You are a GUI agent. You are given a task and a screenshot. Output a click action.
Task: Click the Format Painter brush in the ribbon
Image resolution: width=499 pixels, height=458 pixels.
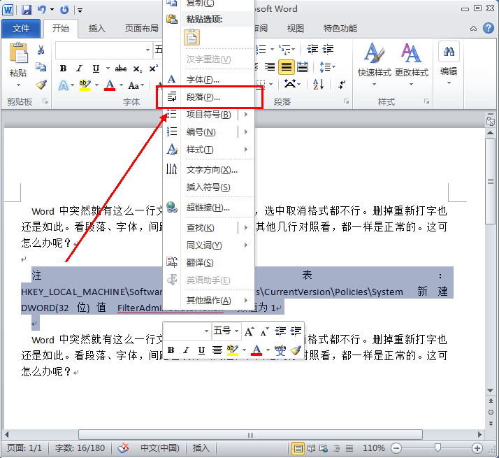pos(41,85)
